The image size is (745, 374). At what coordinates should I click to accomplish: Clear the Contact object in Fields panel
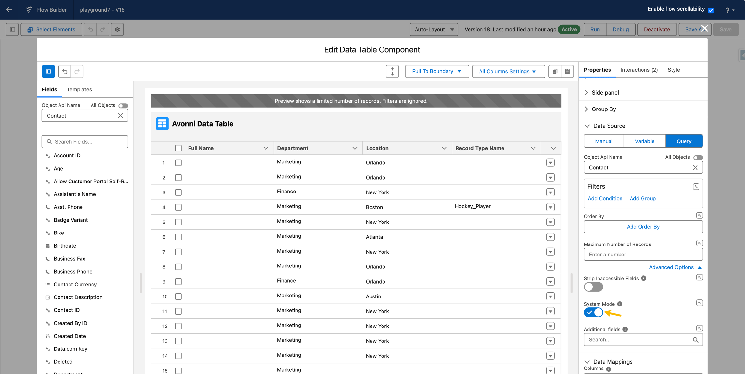[120, 116]
